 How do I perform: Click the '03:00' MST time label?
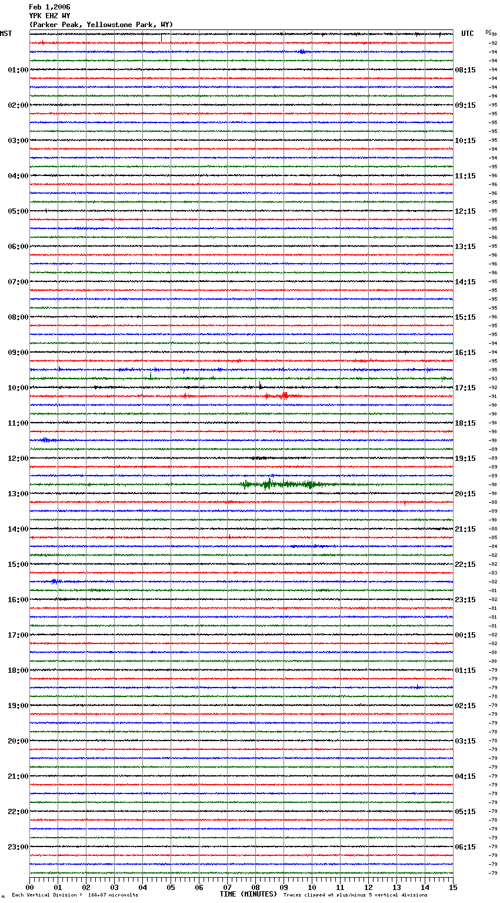tap(18, 141)
